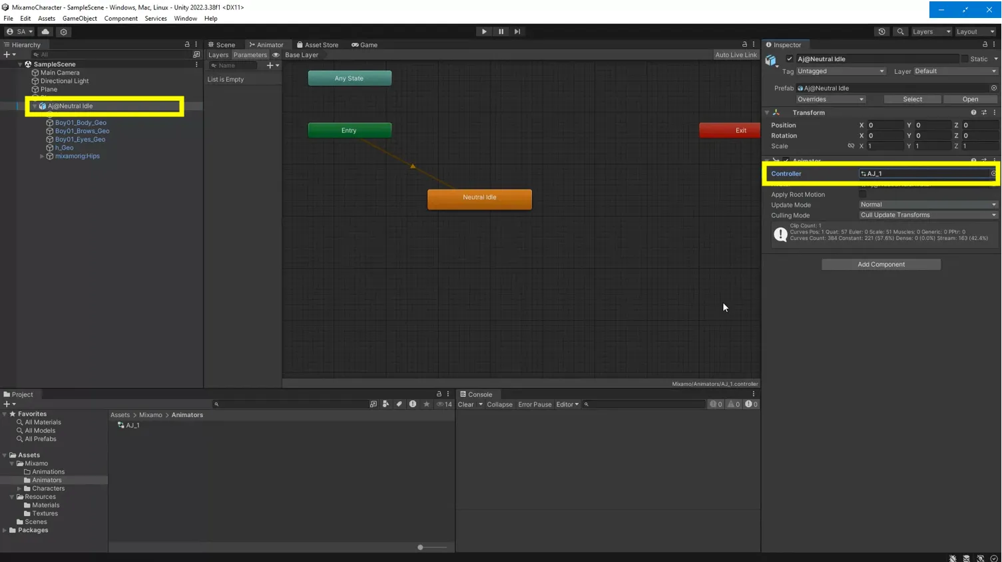The height and width of the screenshot is (562, 1002).
Task: Open the Update Mode dropdown
Action: coord(927,204)
